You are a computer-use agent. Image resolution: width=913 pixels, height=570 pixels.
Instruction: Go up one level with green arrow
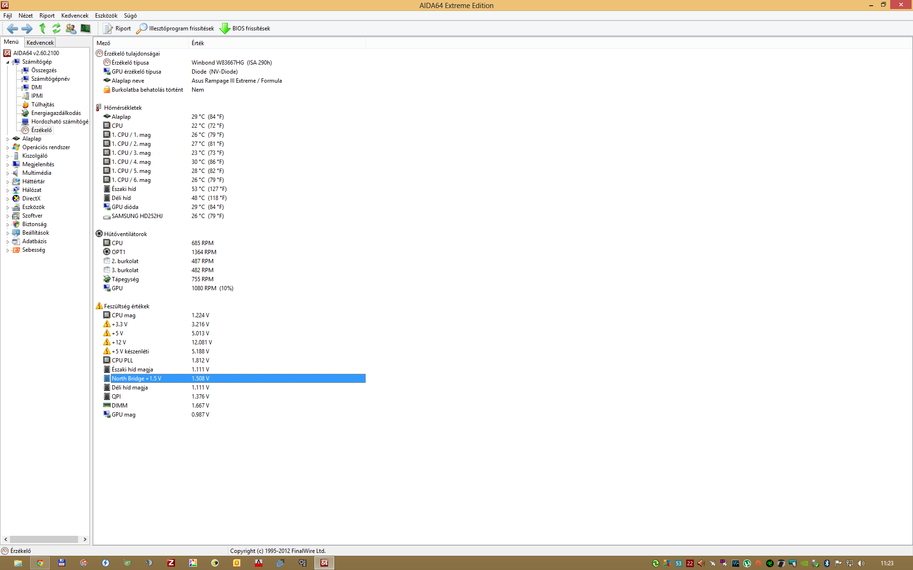click(42, 28)
